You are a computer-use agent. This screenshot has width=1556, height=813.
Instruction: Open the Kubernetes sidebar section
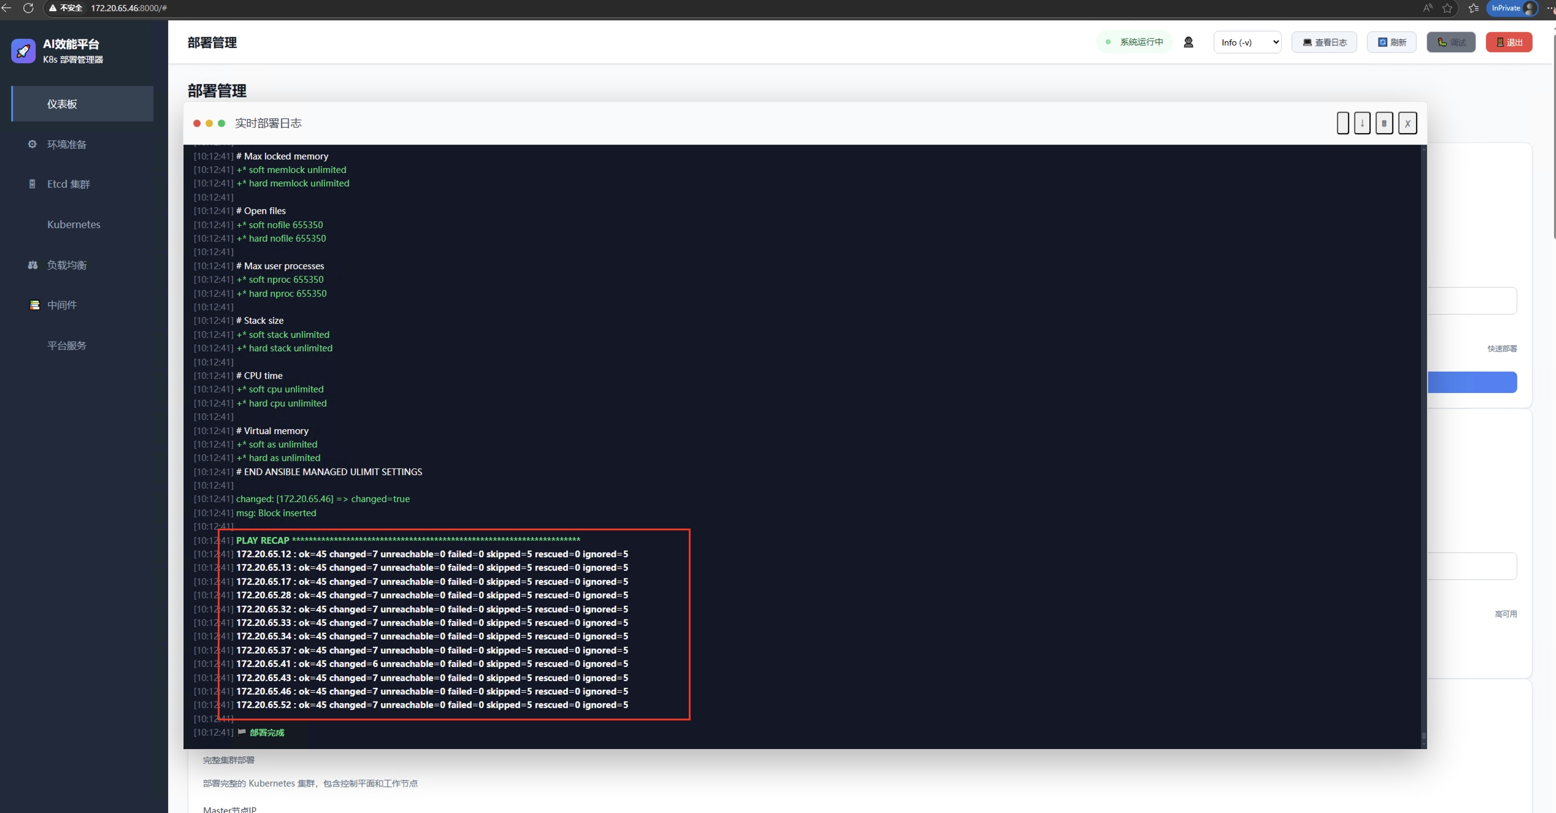82,224
